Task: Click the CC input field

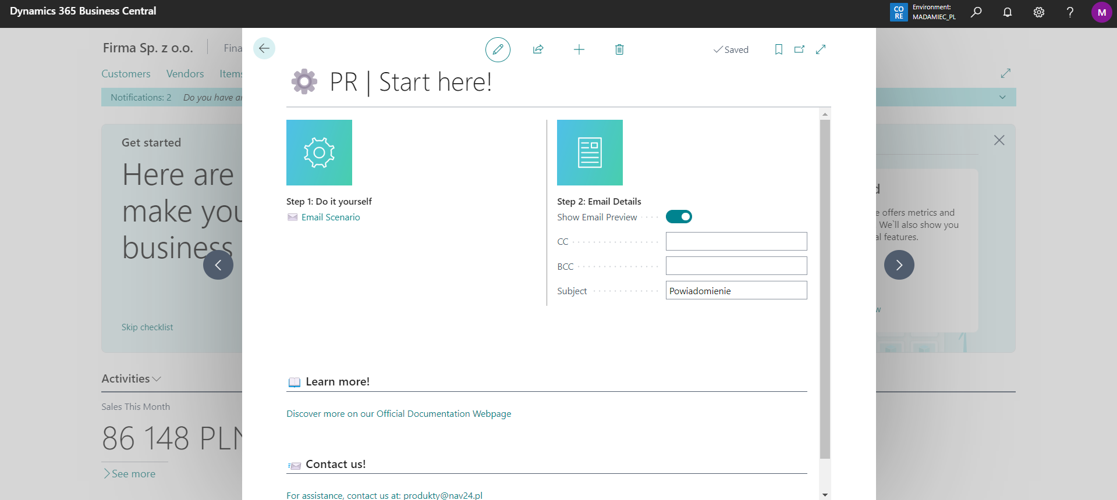Action: coord(736,241)
